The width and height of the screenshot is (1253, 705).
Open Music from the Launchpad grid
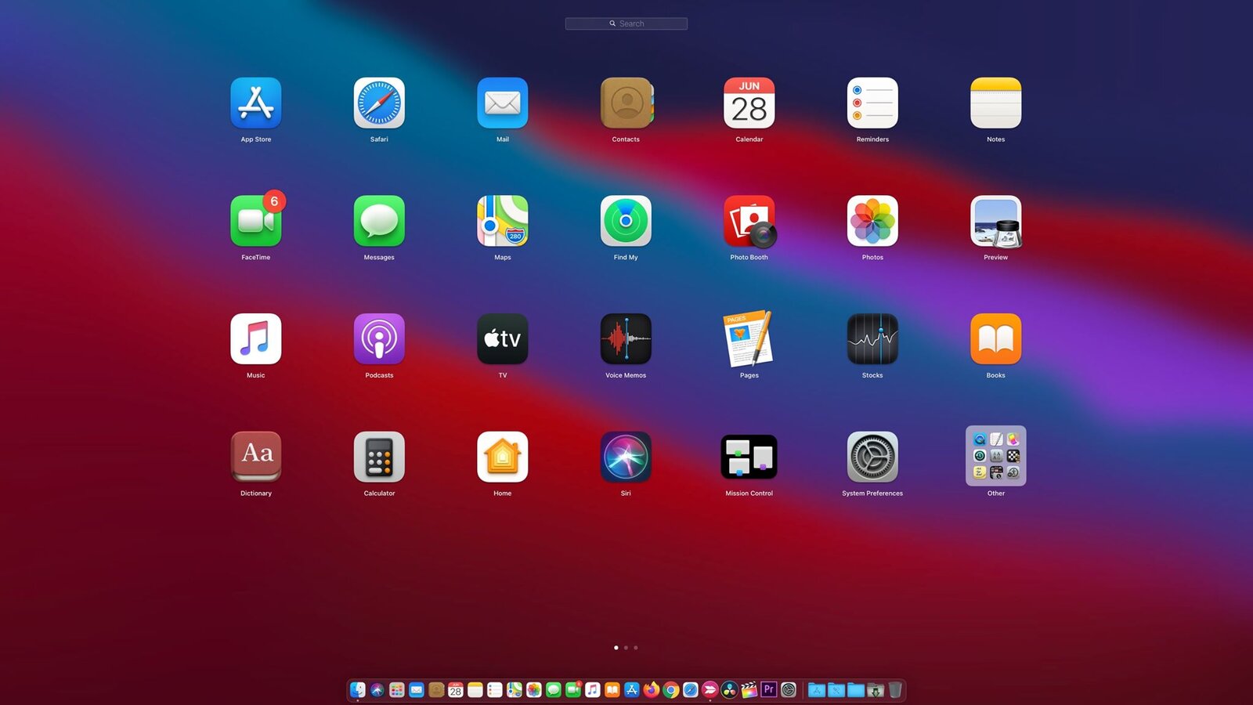[256, 339]
